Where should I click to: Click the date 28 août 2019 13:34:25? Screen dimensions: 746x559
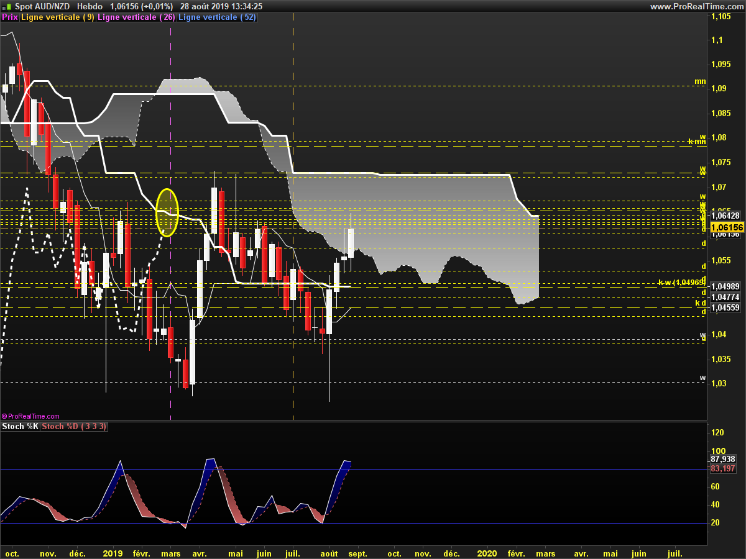(x=221, y=6)
